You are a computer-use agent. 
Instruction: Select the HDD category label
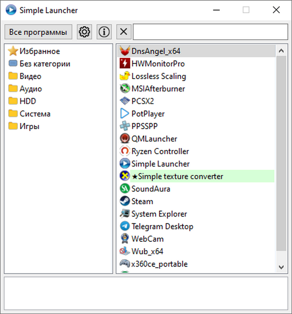[x=28, y=101]
